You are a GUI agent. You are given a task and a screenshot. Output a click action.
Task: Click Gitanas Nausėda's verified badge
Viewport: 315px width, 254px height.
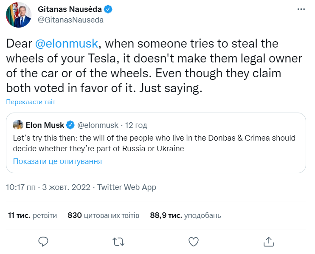109,9
